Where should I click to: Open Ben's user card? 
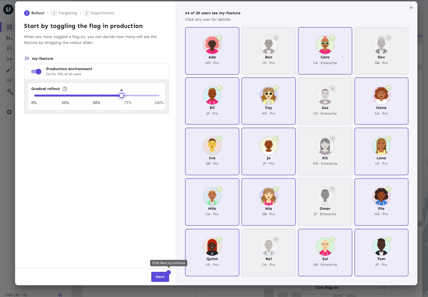(269, 51)
